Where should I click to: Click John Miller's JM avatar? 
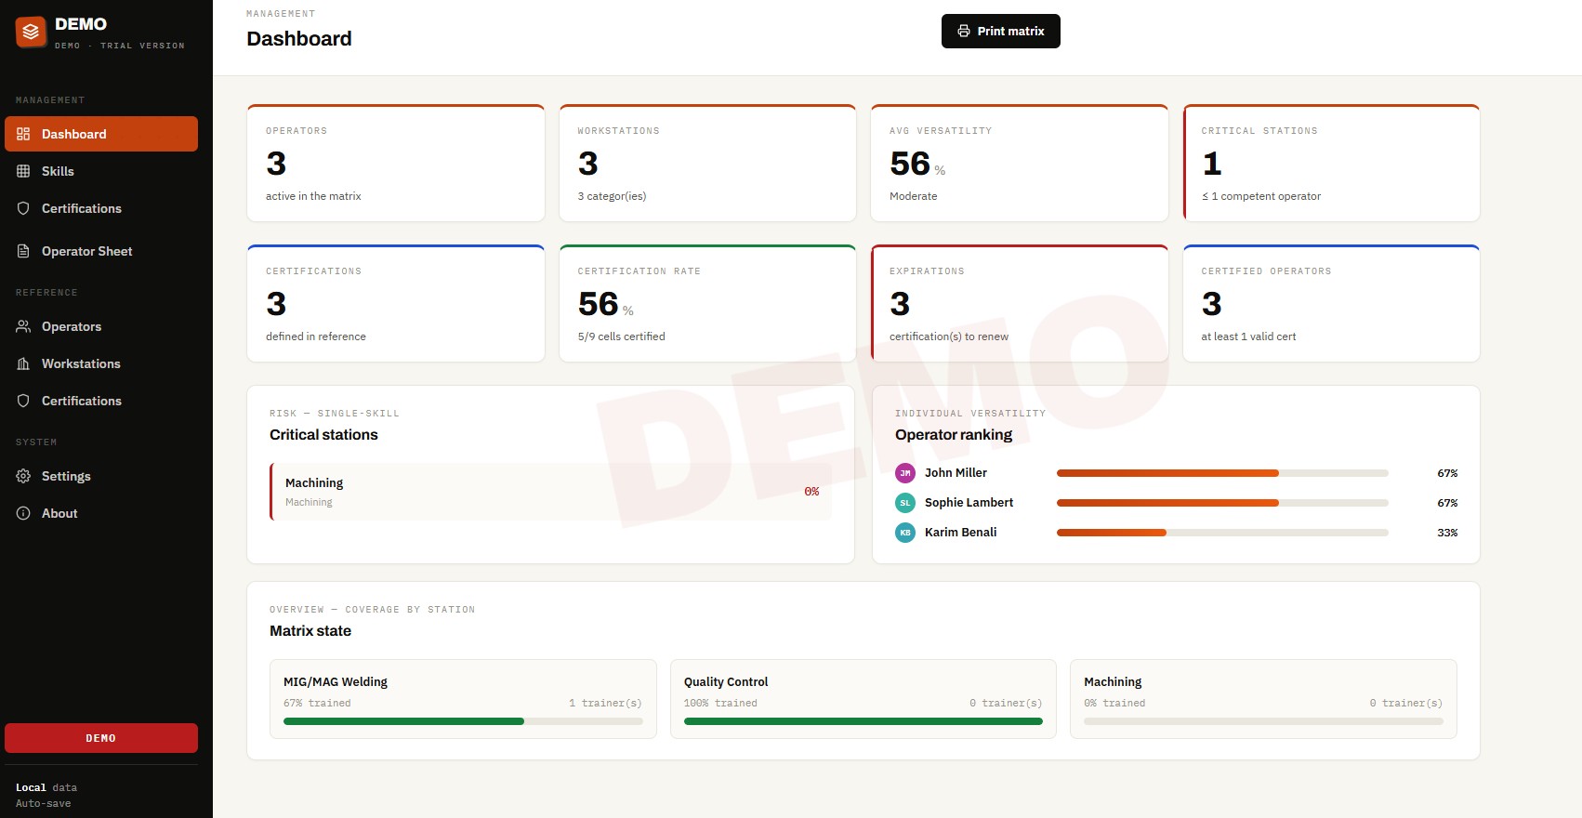point(905,473)
